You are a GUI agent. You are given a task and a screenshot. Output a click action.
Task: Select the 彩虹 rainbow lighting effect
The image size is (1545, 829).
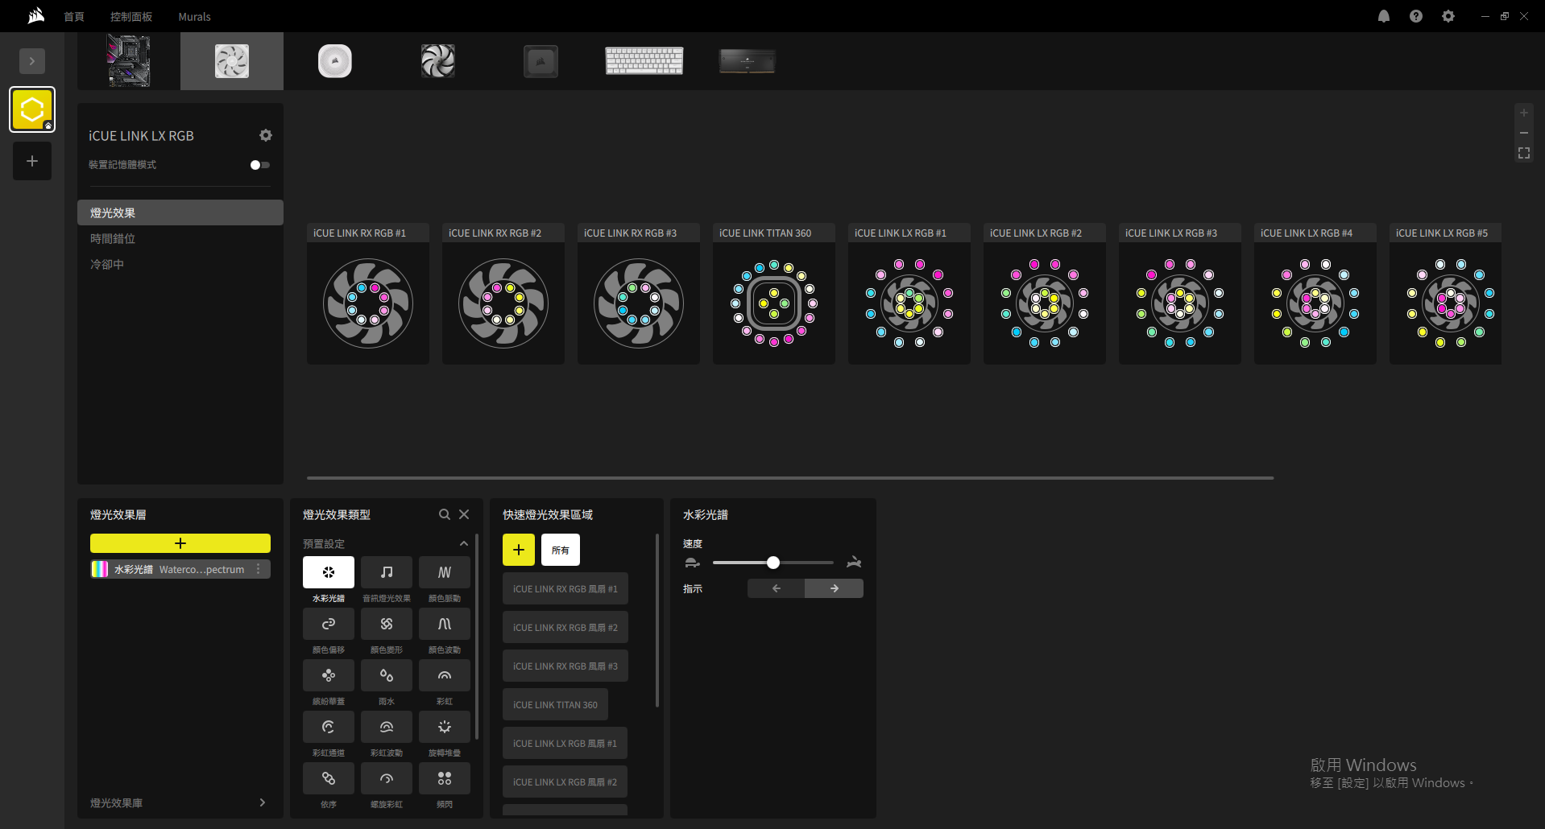click(444, 675)
